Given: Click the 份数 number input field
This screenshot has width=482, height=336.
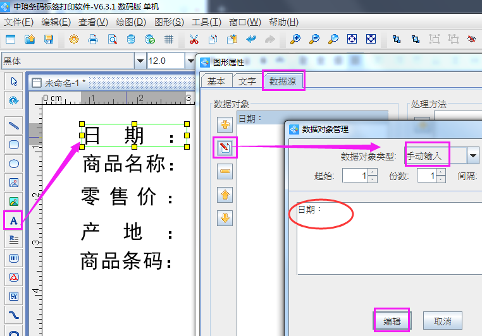Looking at the screenshot, I should pyautogui.click(x=427, y=176).
